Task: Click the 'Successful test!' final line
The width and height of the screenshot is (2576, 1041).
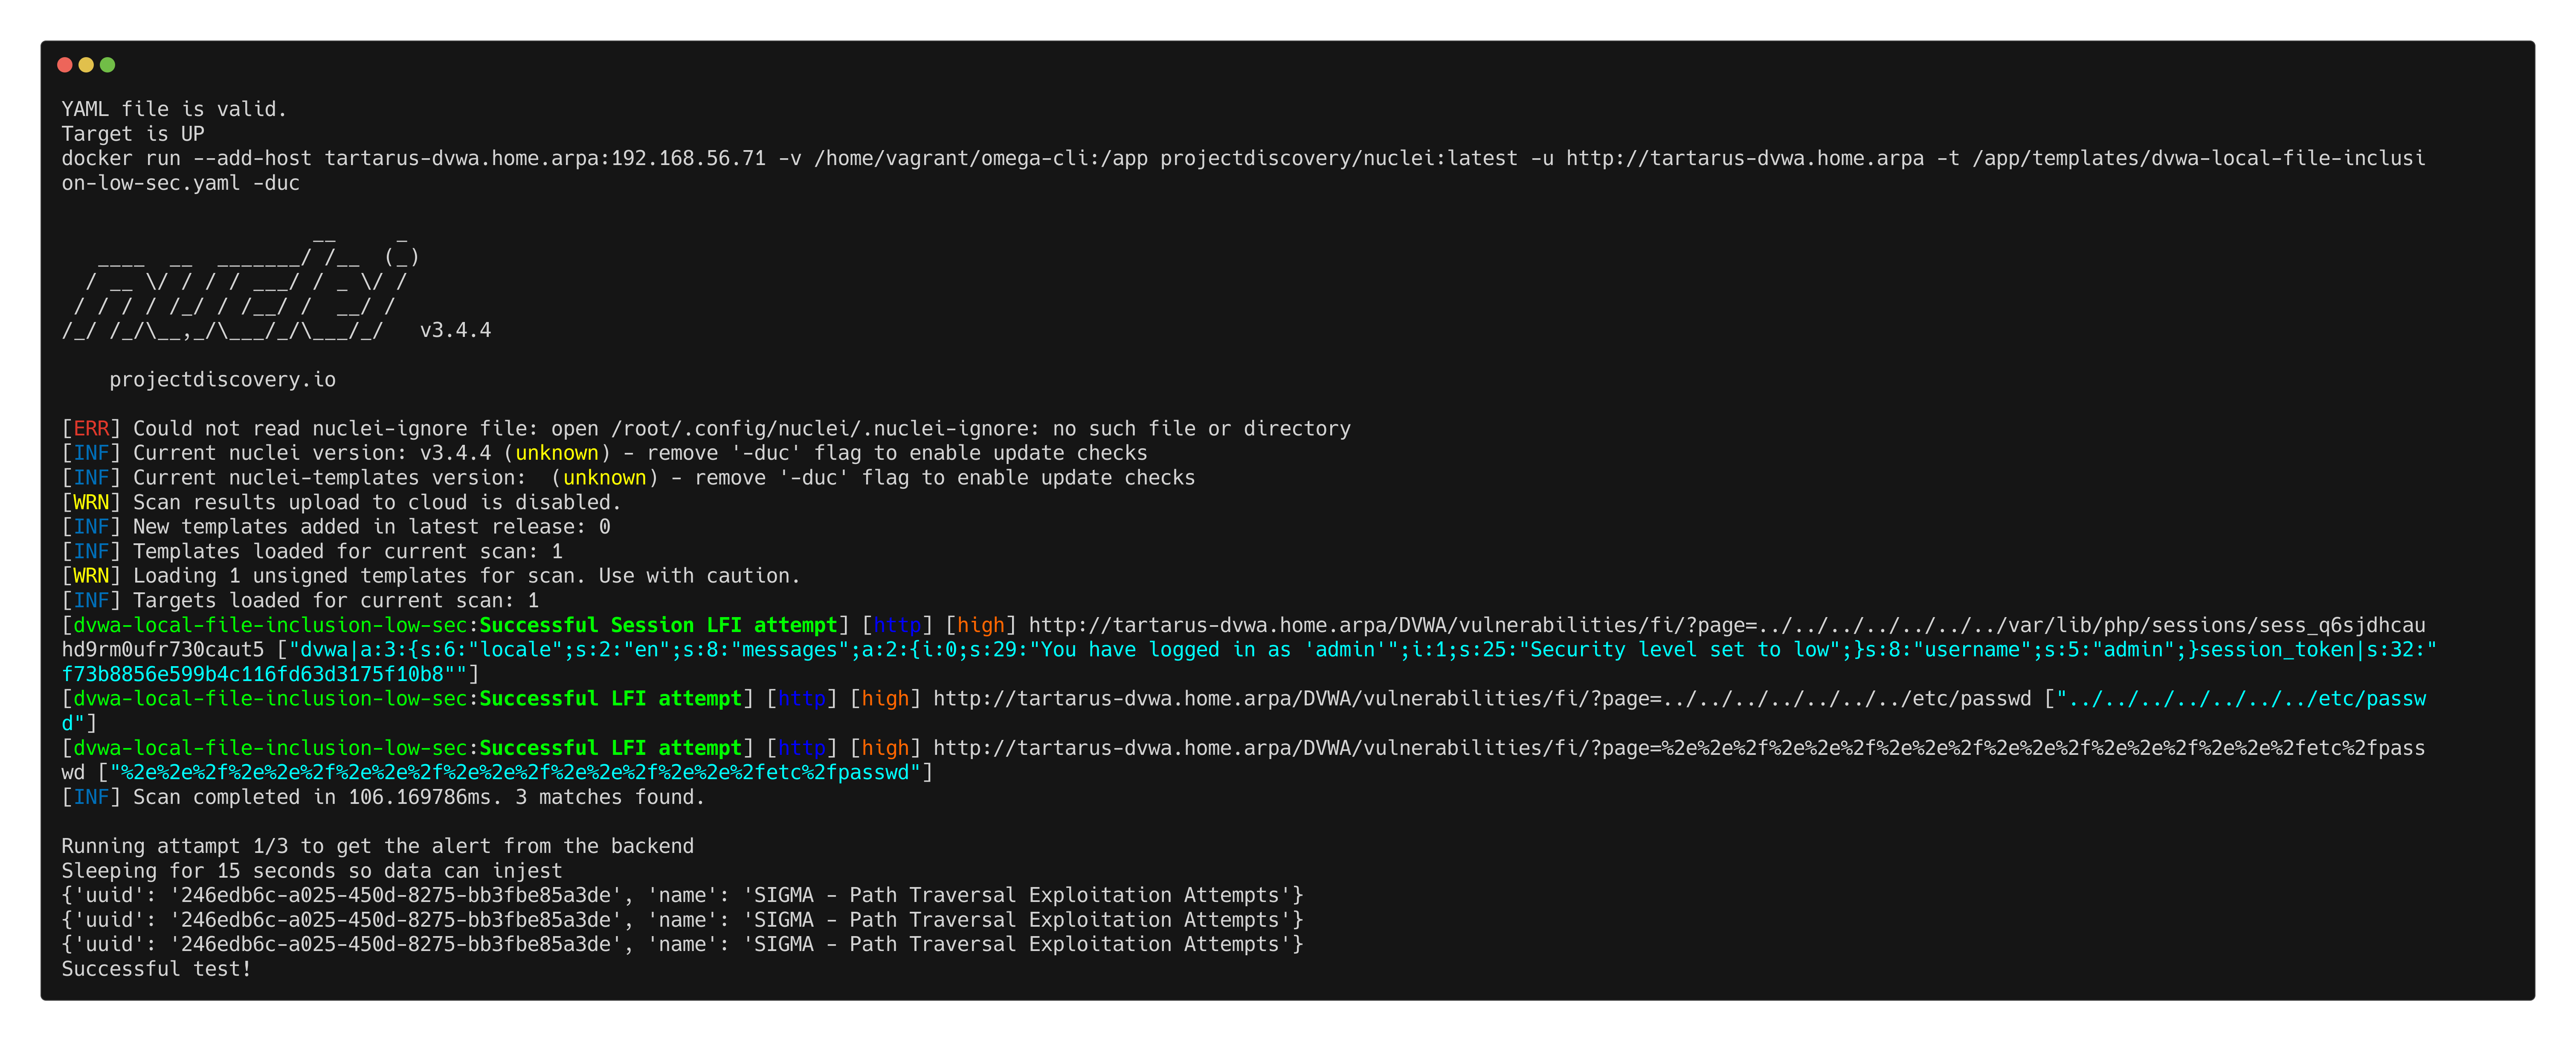Action: [156, 969]
